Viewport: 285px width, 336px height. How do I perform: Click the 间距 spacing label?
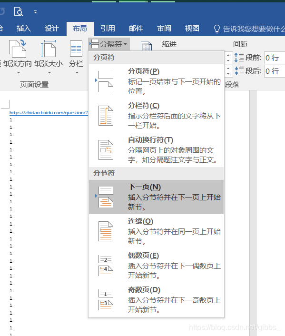240,44
